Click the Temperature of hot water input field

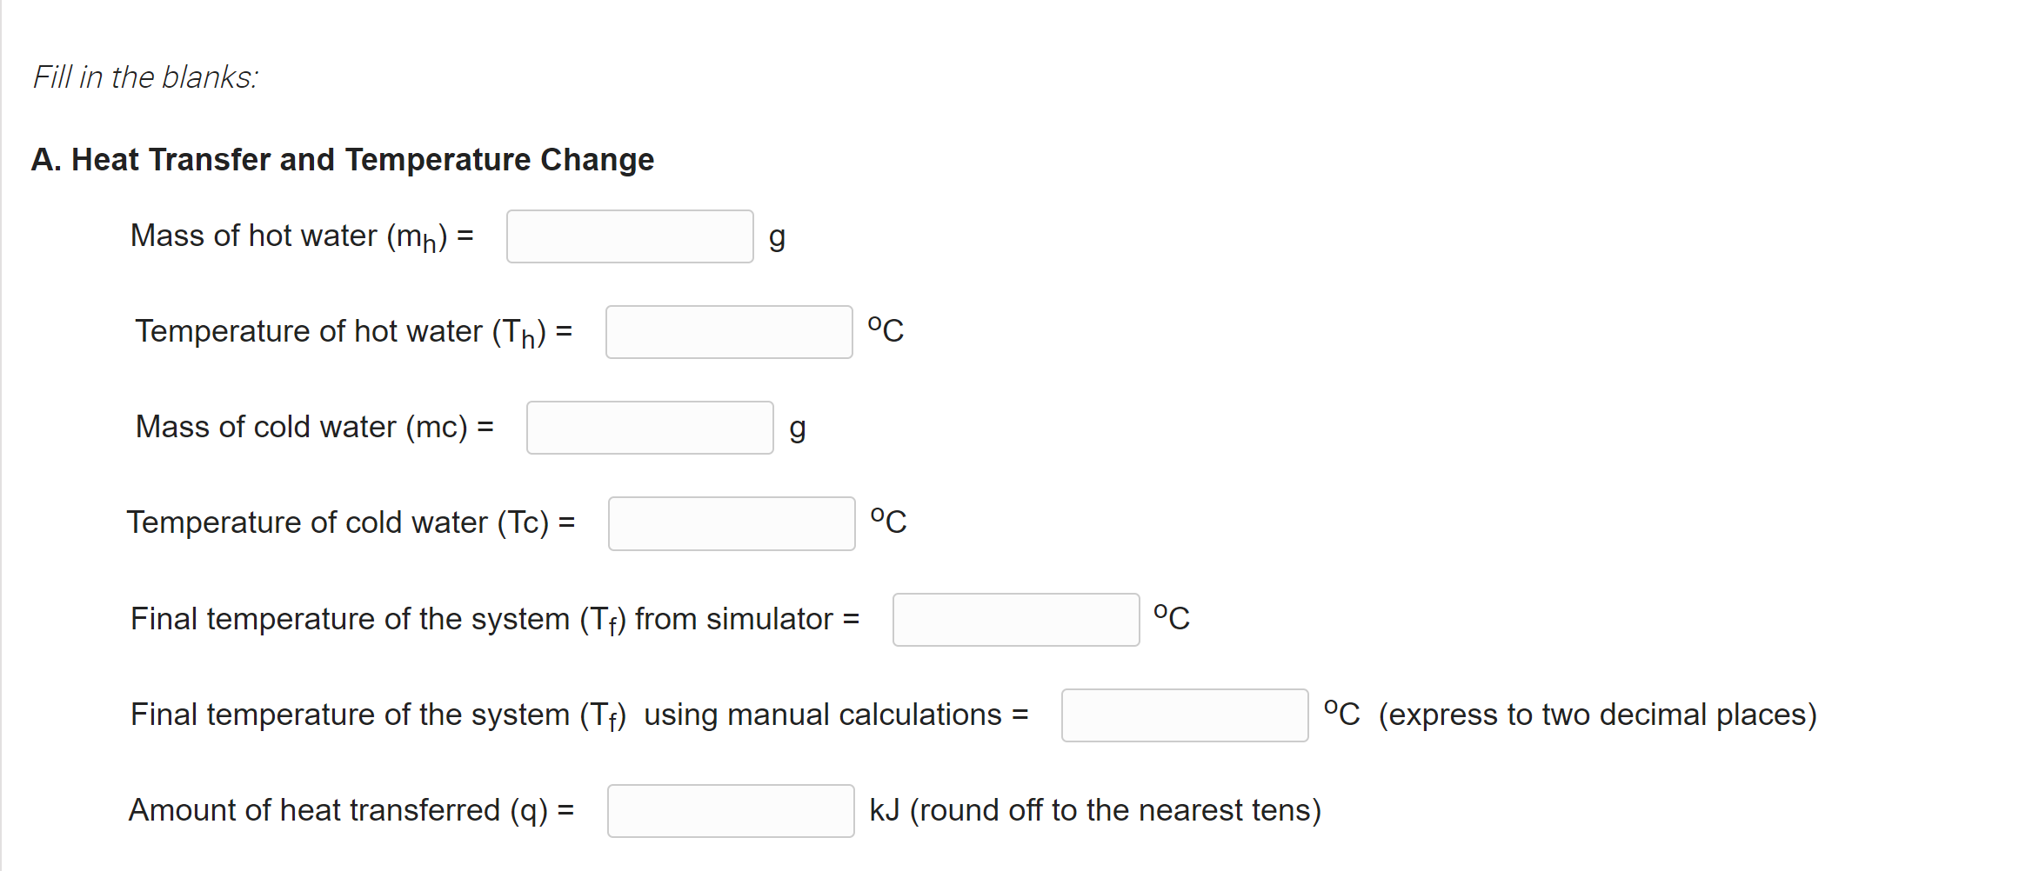(x=729, y=332)
